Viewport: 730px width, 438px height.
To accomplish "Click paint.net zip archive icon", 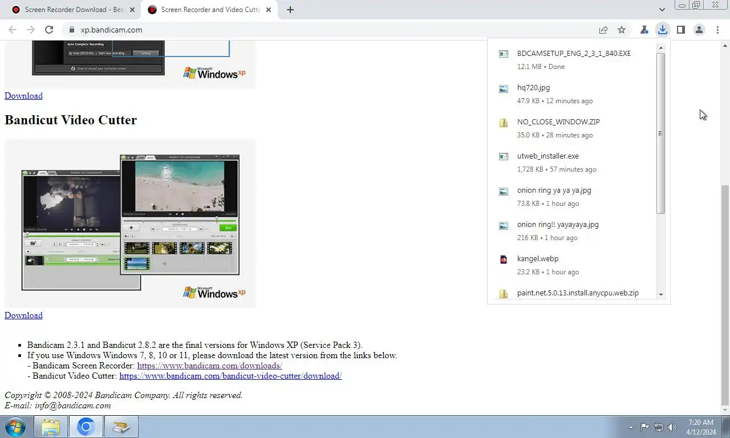I will pyautogui.click(x=504, y=294).
